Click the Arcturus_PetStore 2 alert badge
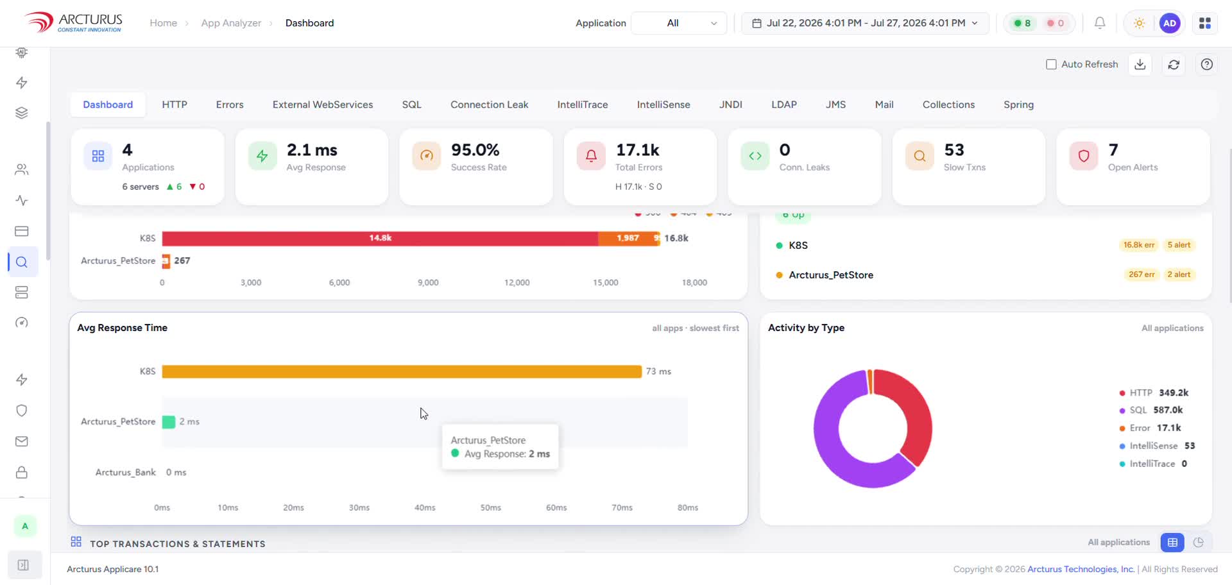Viewport: 1232px width, 585px height. [x=1179, y=275]
